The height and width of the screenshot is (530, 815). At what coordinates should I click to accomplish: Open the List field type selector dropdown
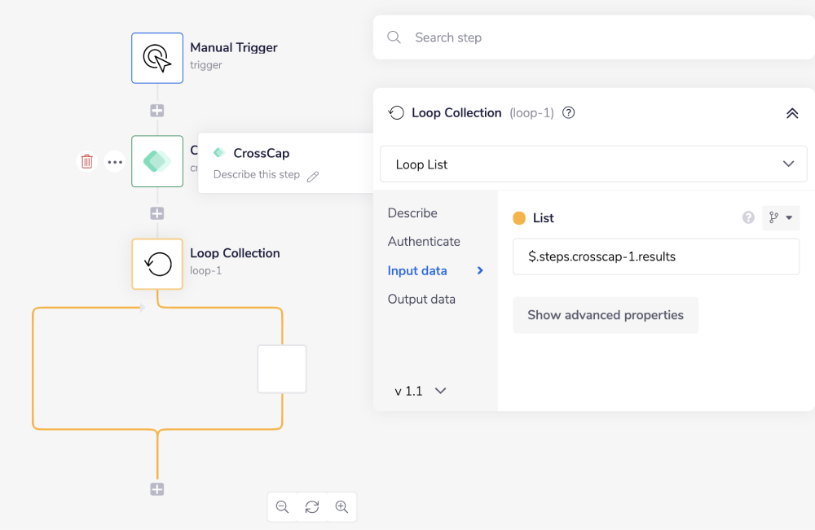781,217
